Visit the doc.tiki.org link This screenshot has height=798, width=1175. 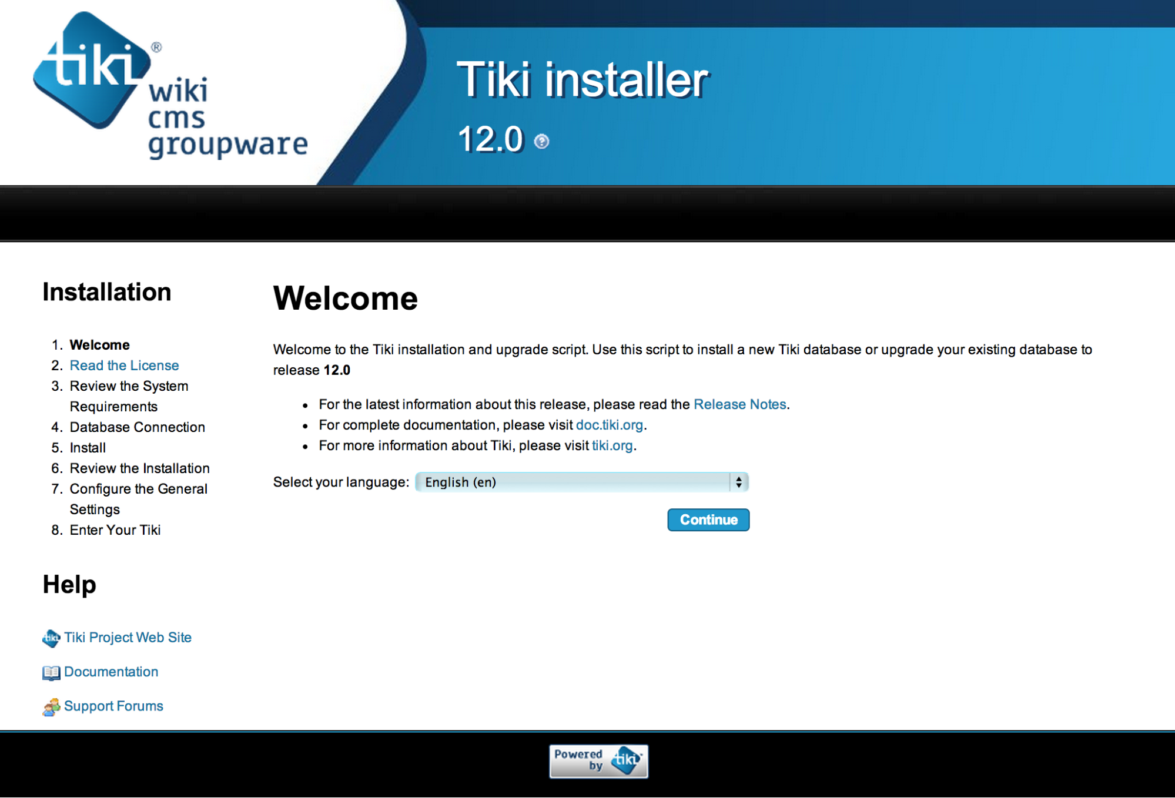coord(609,425)
